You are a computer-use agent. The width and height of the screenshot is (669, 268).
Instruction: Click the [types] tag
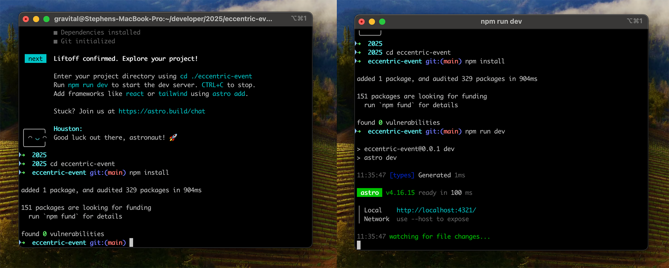(402, 175)
